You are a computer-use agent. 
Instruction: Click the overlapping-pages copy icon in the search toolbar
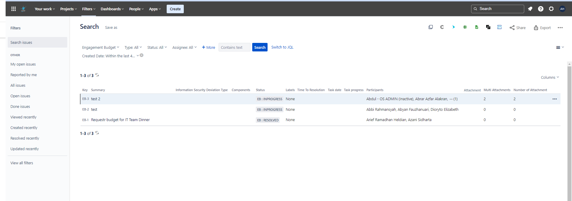click(x=431, y=27)
